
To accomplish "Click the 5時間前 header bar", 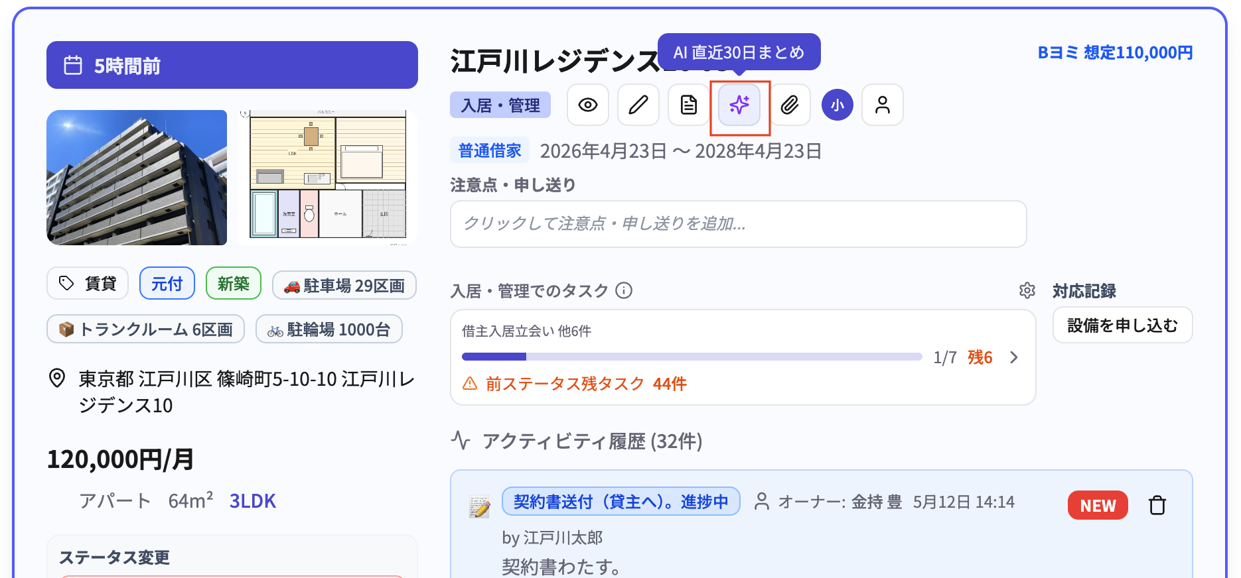I will point(232,65).
